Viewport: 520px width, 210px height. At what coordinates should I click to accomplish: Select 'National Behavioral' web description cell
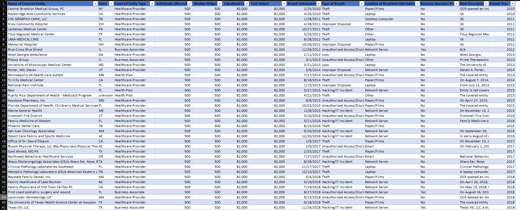[x=474, y=157]
